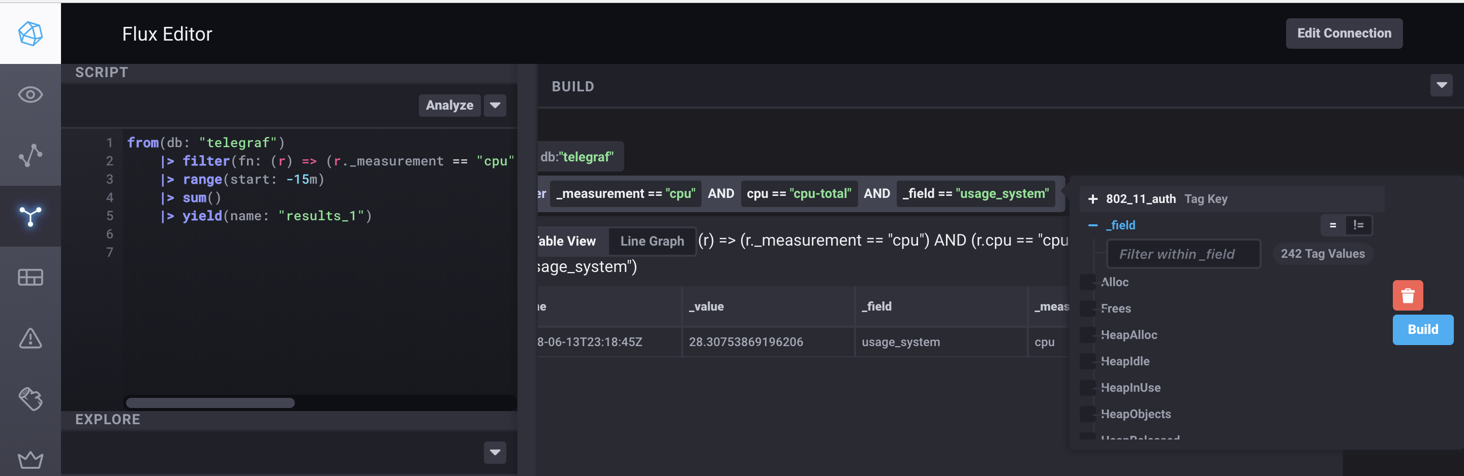Toggle the != operator for _field
The width and height of the screenshot is (1464, 476).
coord(1359,225)
